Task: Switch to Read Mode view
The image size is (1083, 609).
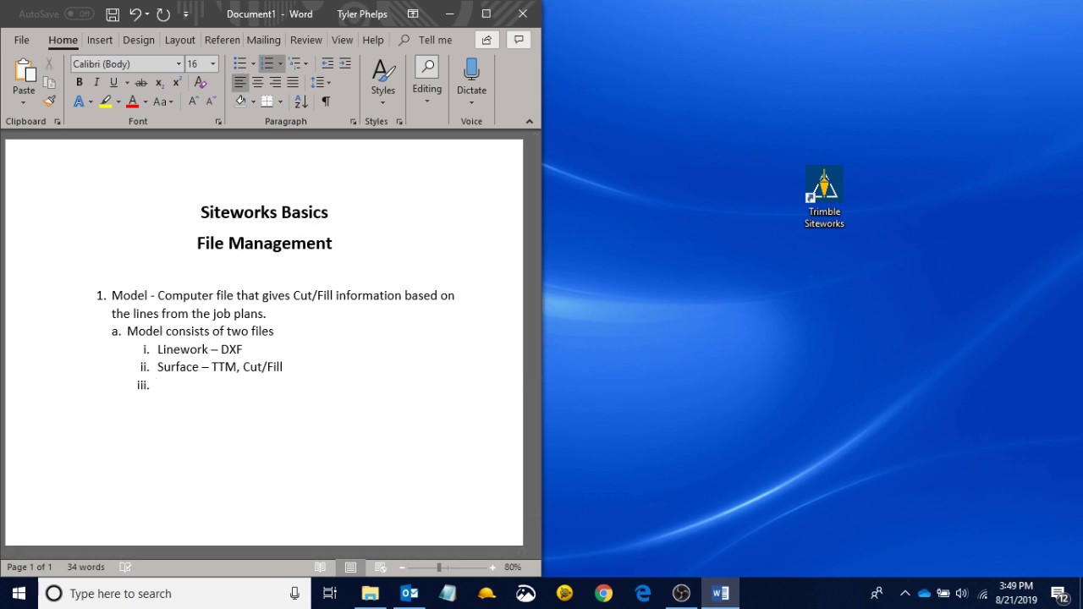Action: click(320, 568)
